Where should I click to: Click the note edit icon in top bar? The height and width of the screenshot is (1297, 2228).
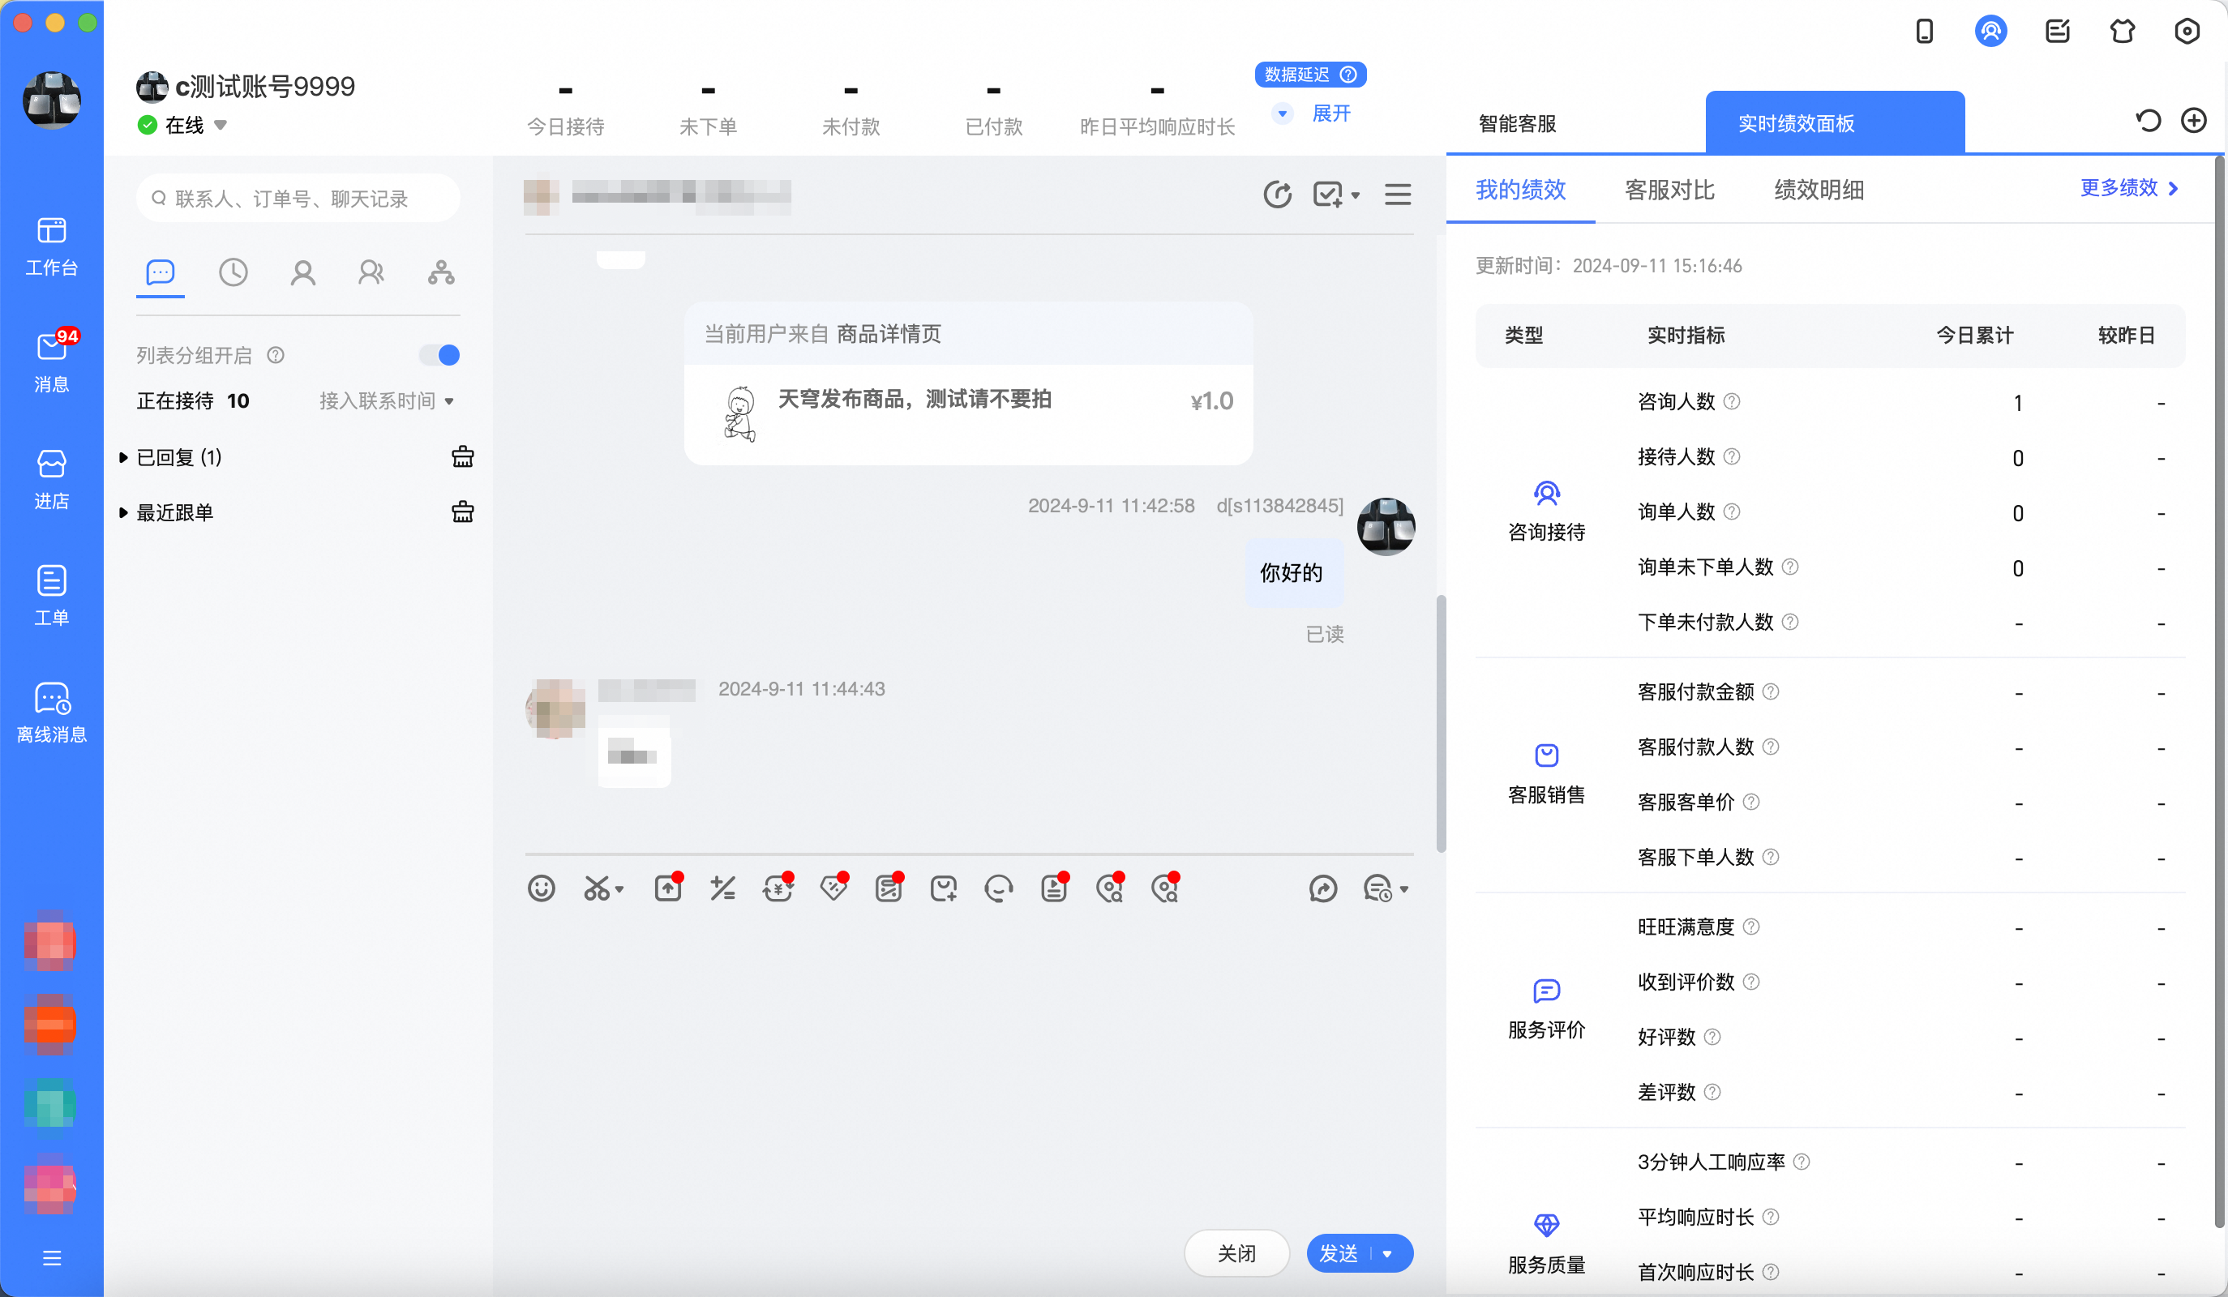coord(2058,31)
